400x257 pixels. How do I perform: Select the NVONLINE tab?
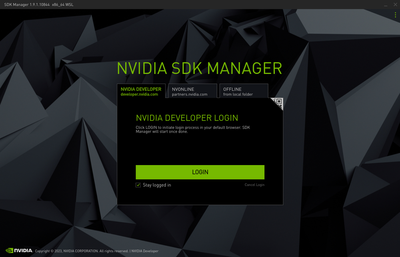pos(193,91)
